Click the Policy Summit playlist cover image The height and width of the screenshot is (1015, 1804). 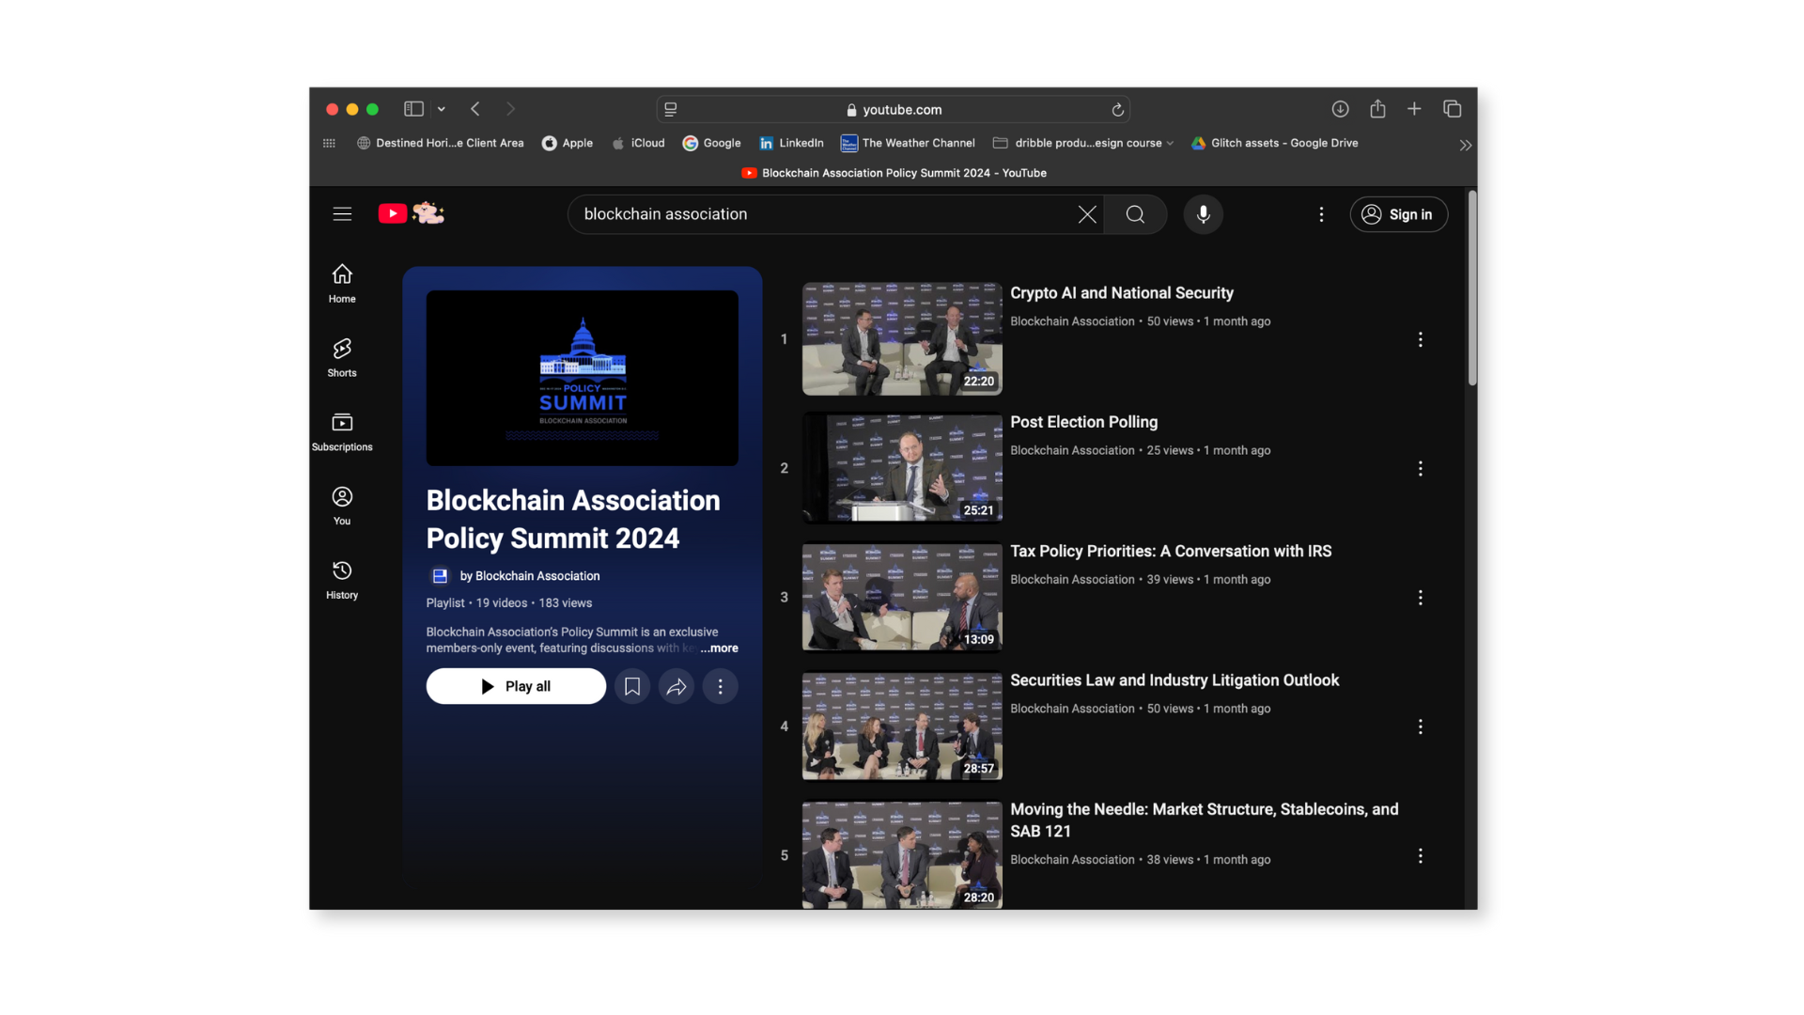[583, 378]
